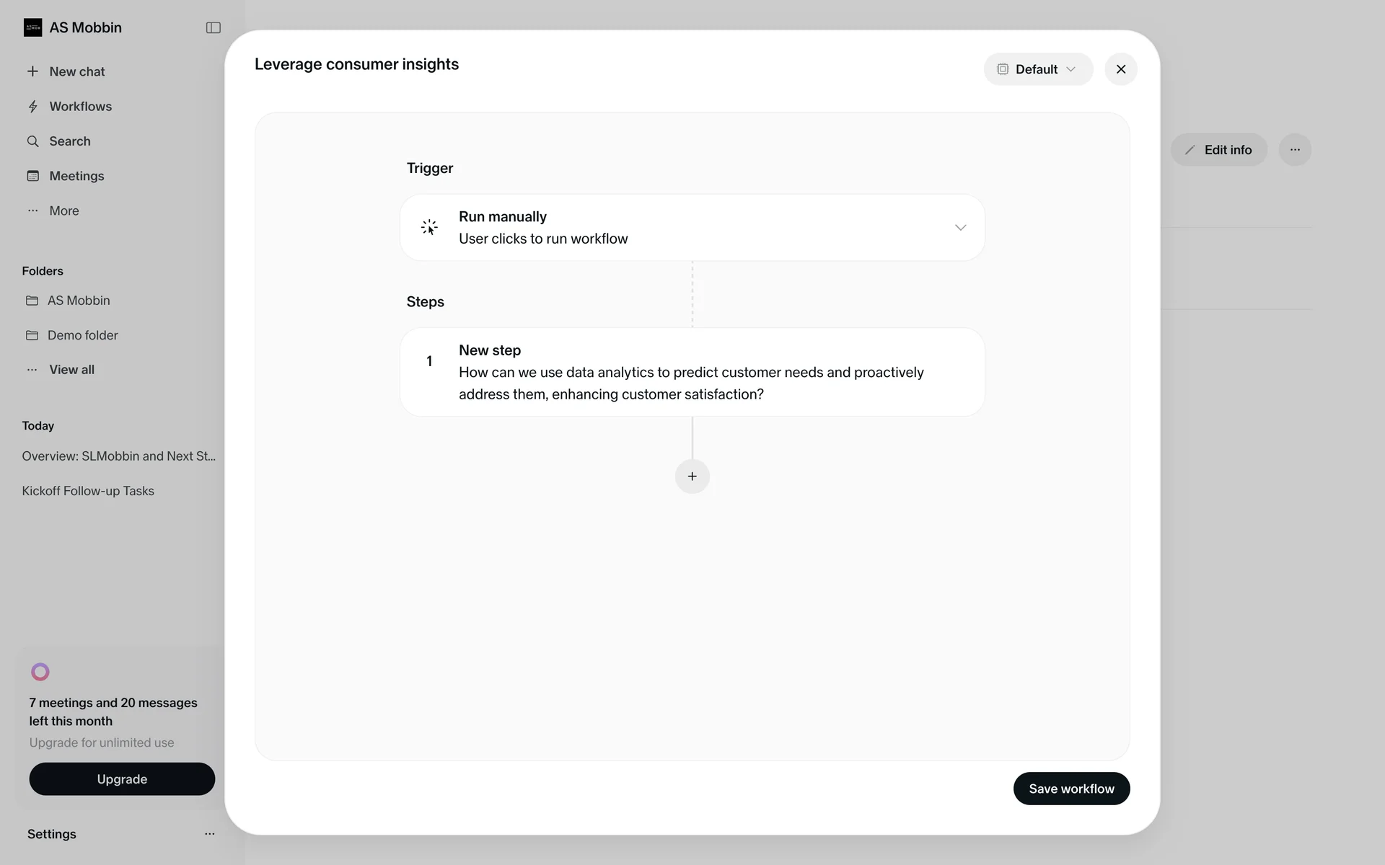The height and width of the screenshot is (865, 1385).
Task: Click the plus icon to add step
Action: point(692,476)
